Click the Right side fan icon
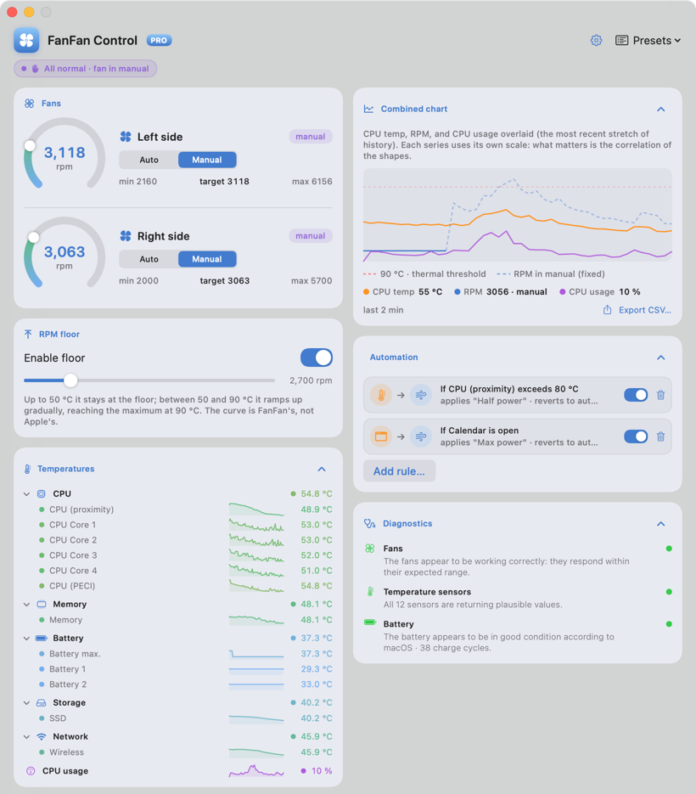The width and height of the screenshot is (696, 794). point(126,236)
